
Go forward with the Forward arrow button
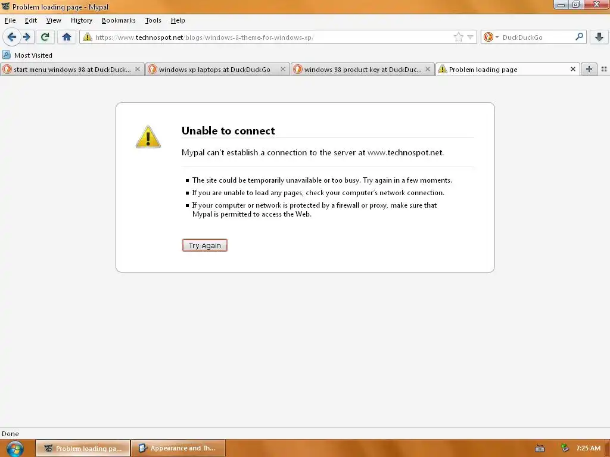[27, 37]
